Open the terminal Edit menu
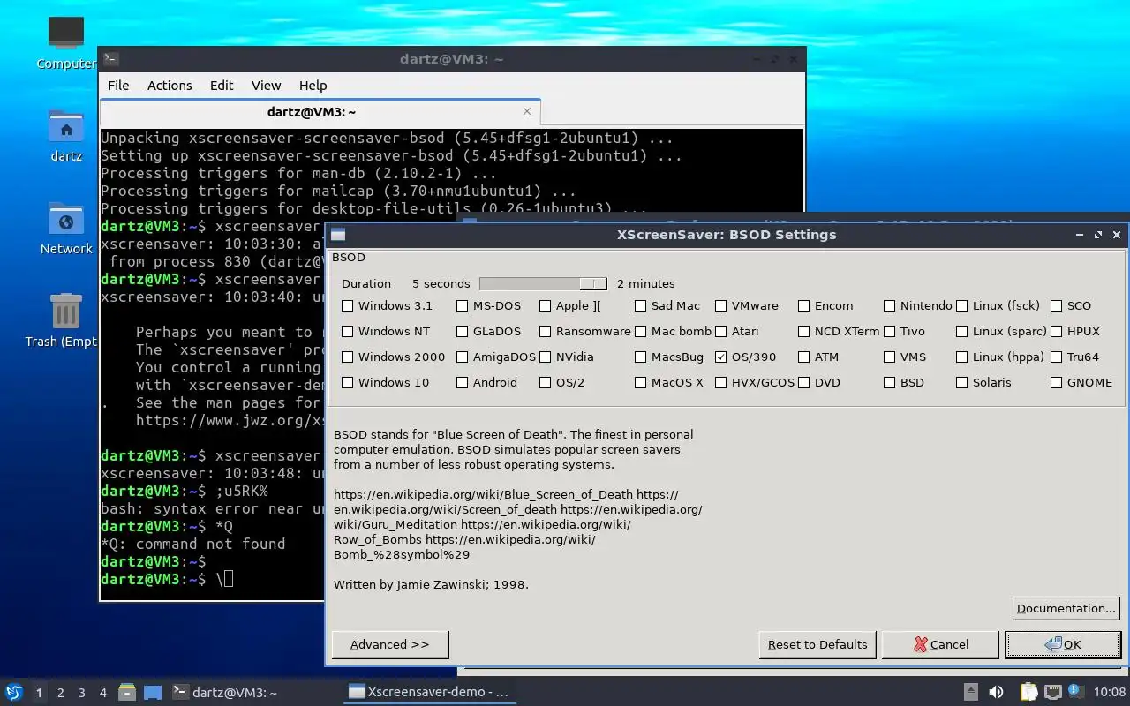Screen dimensions: 1130x706 pos(222,86)
